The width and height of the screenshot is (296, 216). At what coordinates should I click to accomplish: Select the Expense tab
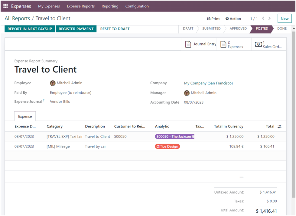[x=25, y=116]
